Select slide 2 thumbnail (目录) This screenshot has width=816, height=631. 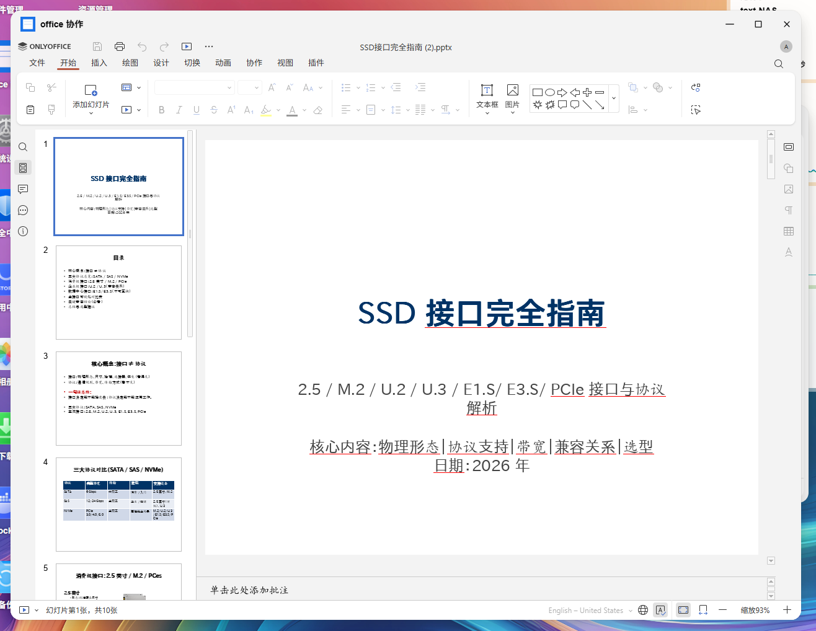point(118,293)
